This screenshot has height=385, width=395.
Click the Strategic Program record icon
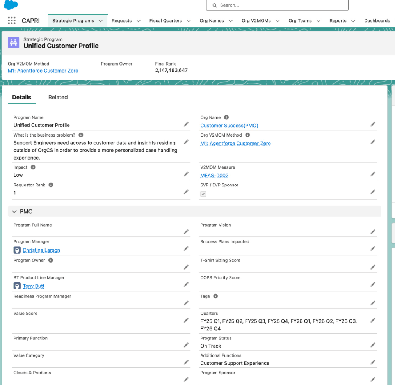pos(13,43)
